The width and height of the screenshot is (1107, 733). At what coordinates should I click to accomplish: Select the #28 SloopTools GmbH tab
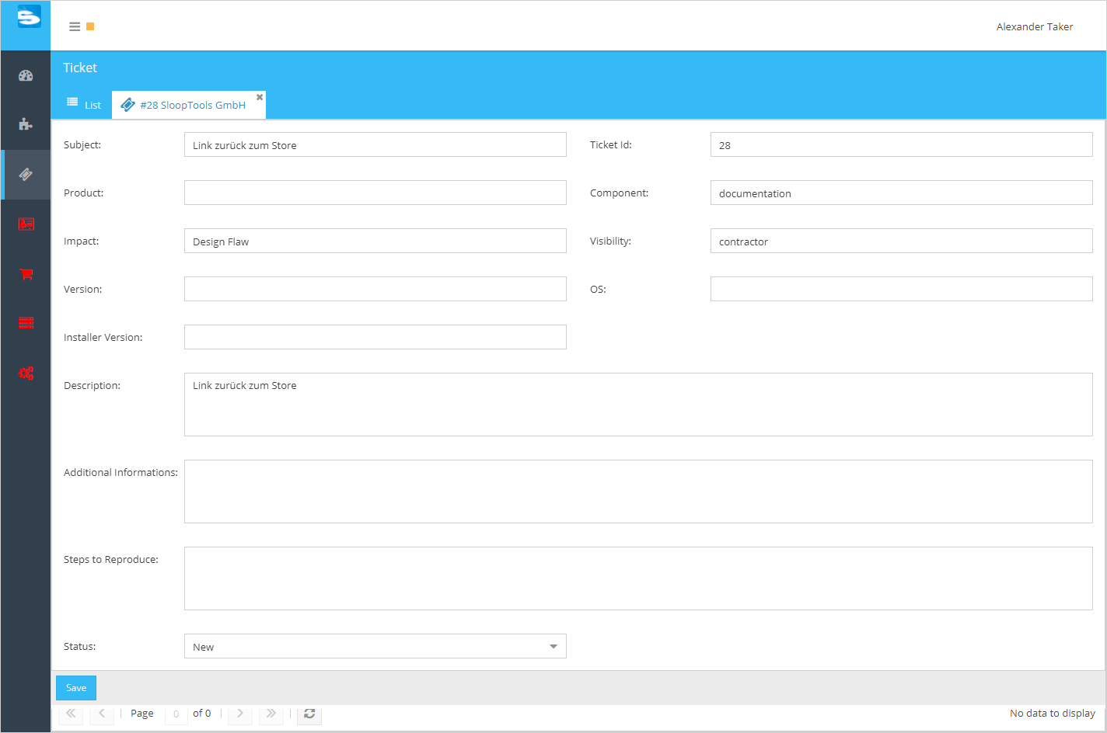189,105
